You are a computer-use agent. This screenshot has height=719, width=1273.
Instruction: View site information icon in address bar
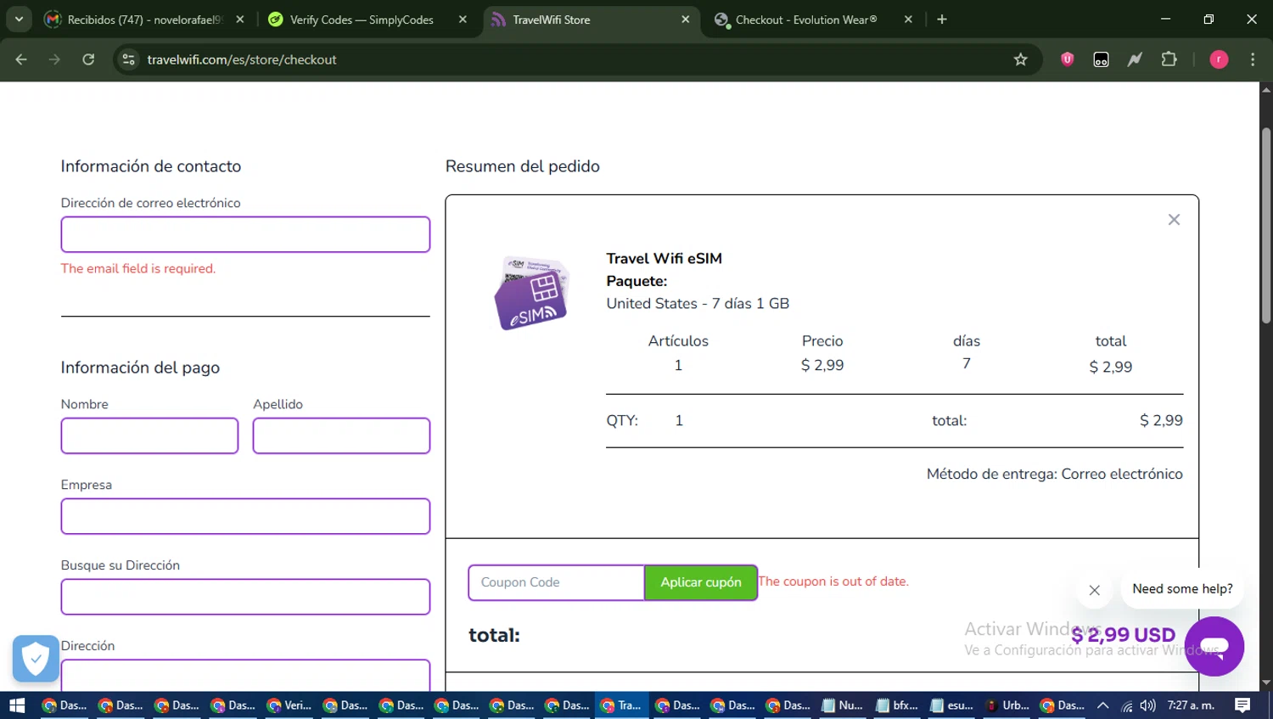point(128,59)
